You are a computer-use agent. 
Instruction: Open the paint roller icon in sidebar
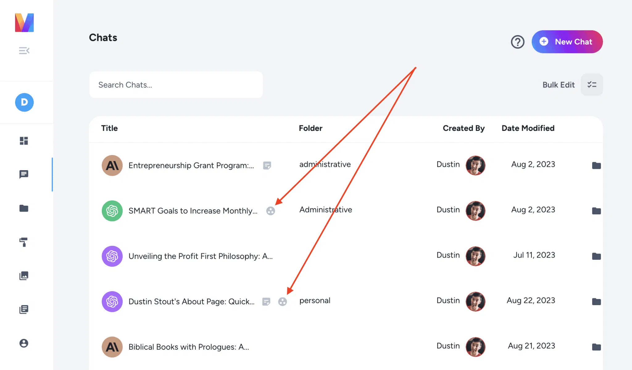point(24,242)
